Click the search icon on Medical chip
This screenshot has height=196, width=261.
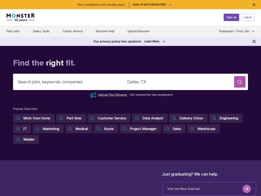point(70,129)
